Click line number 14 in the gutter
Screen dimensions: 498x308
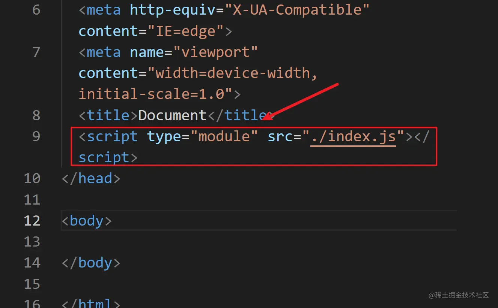pyautogui.click(x=32, y=263)
